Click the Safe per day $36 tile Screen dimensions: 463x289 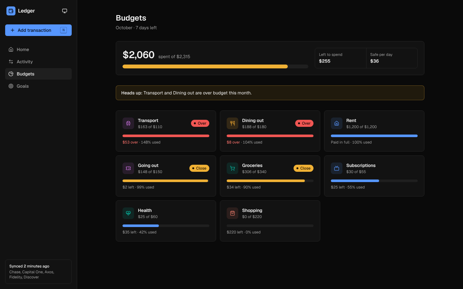tap(392, 58)
